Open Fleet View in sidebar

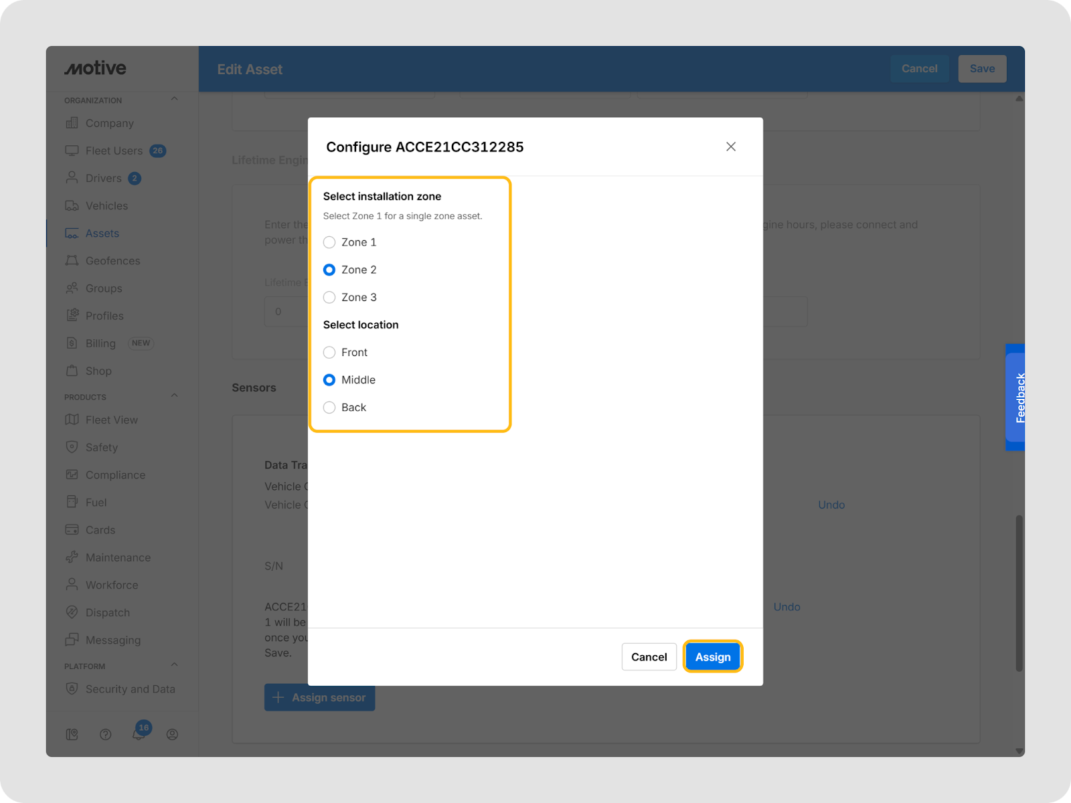point(111,420)
